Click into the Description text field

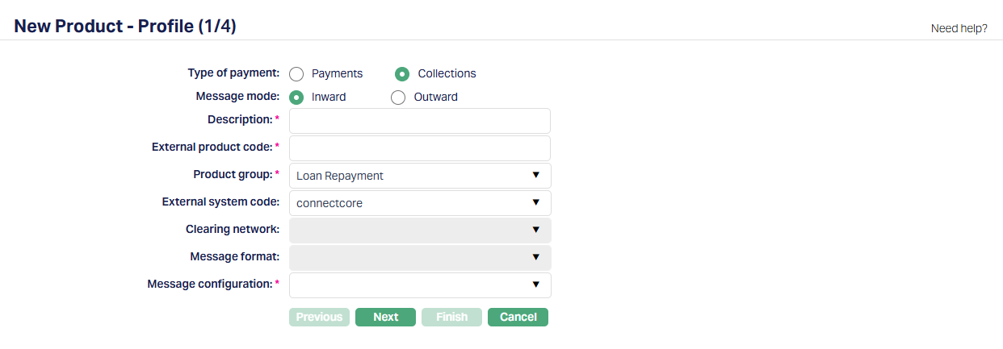(419, 121)
